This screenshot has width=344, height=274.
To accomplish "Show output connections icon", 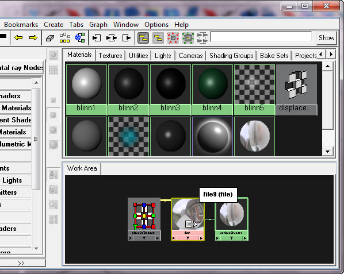I will point(127,38).
